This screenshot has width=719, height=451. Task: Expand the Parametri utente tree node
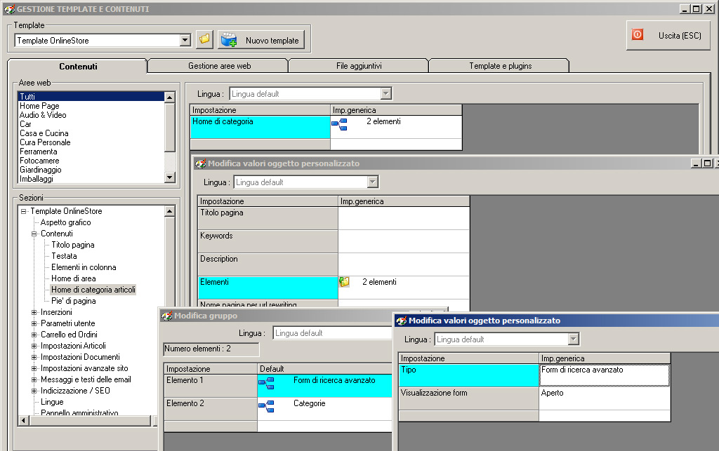pyautogui.click(x=34, y=323)
